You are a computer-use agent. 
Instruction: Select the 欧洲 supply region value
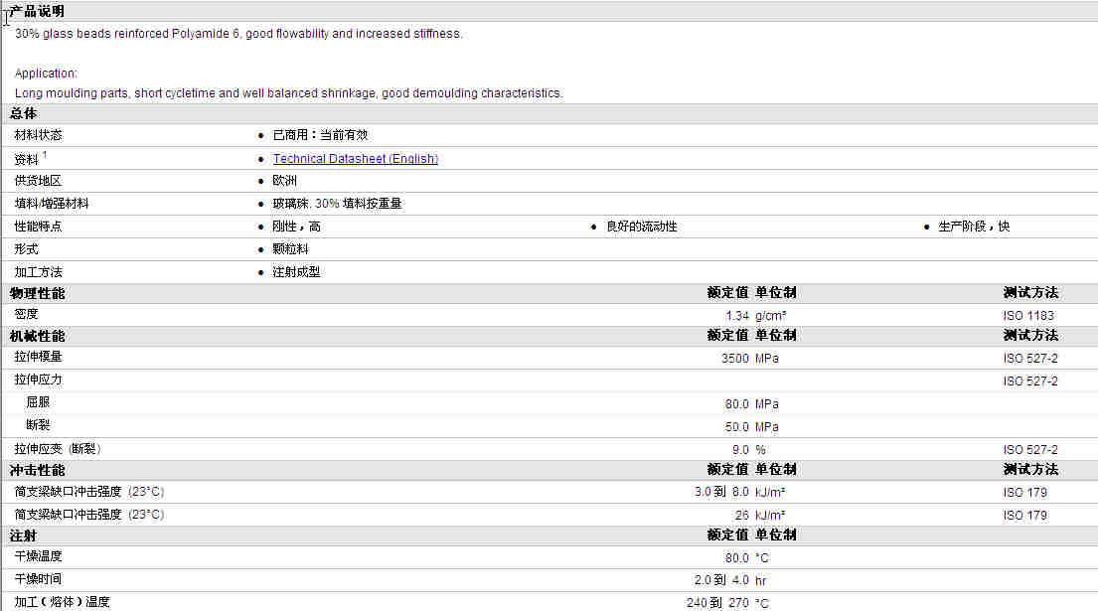point(284,181)
